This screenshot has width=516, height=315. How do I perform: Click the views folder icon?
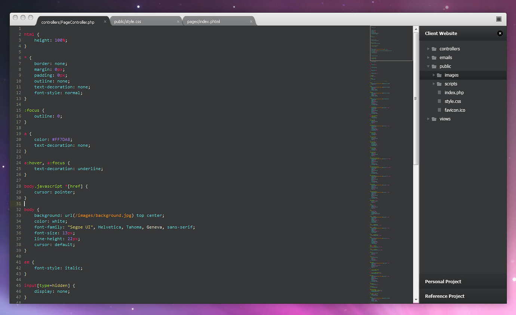pyautogui.click(x=434, y=119)
